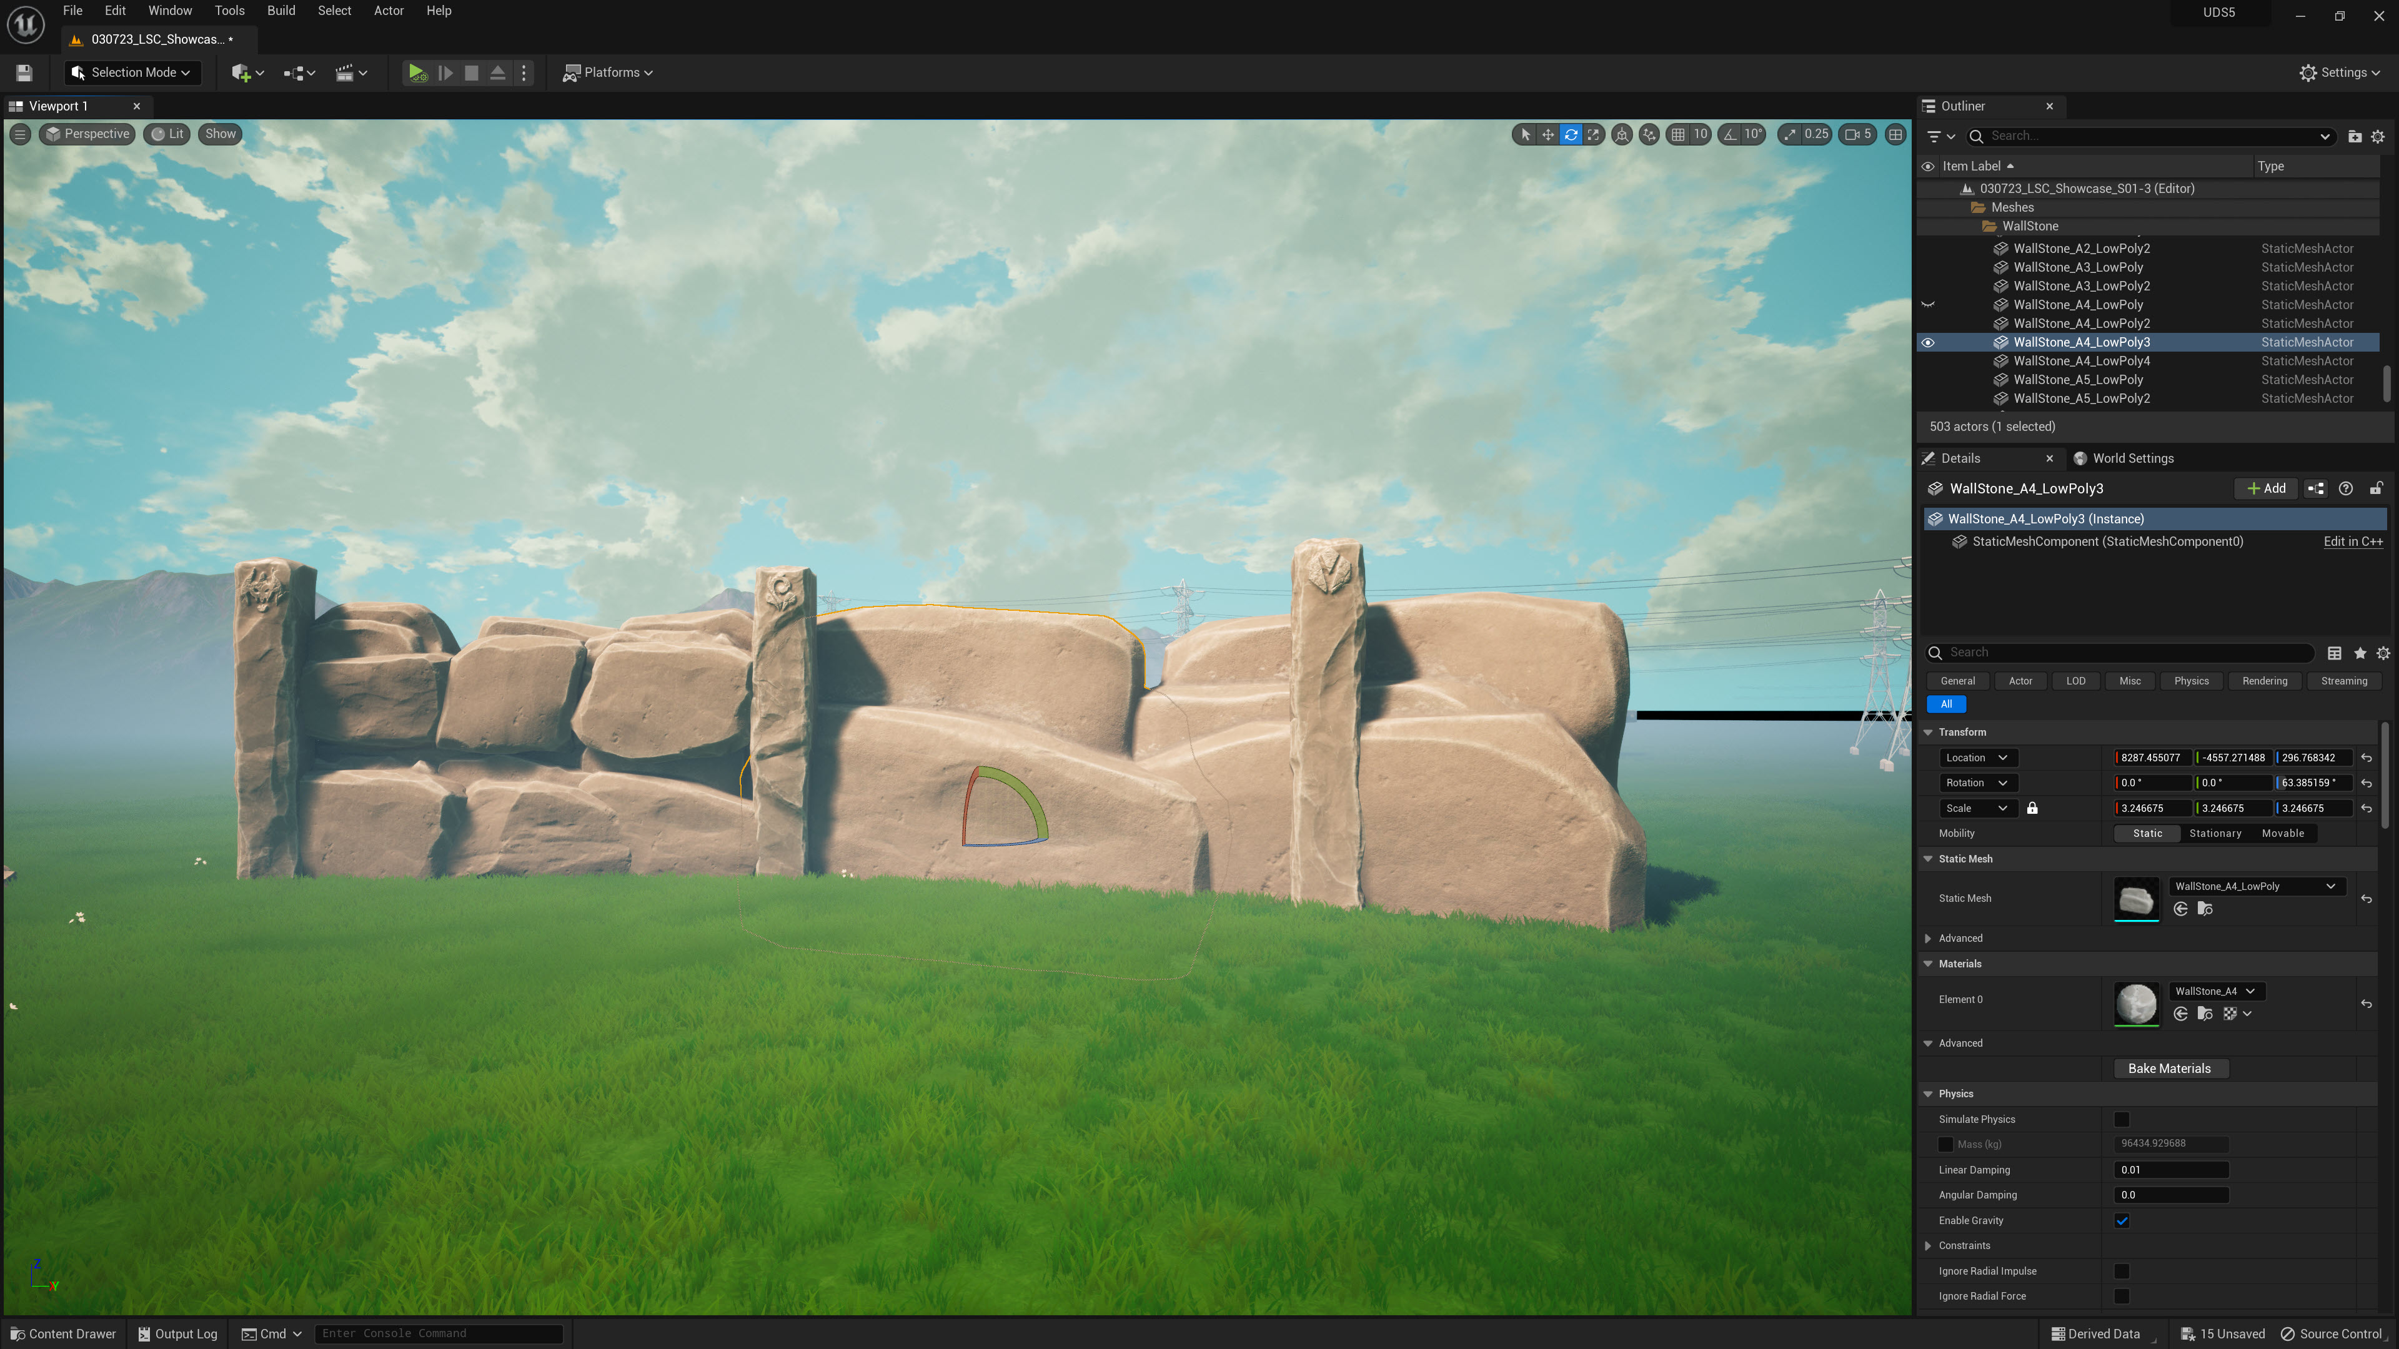Screen dimensions: 2399x1349
Task: Click the Bake Materials button
Action: 2169,1069
